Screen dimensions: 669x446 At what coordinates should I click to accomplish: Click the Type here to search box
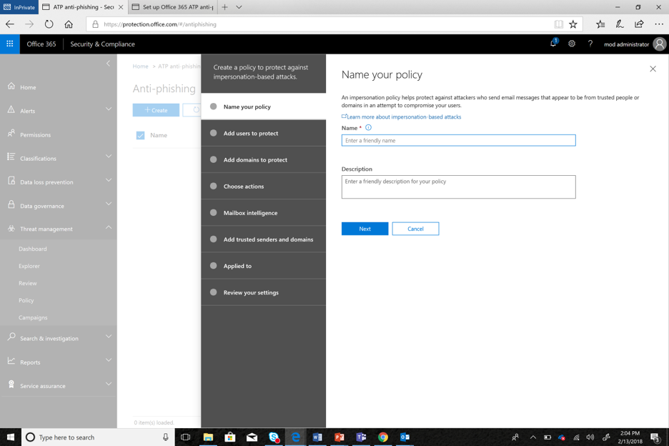pyautogui.click(x=98, y=437)
